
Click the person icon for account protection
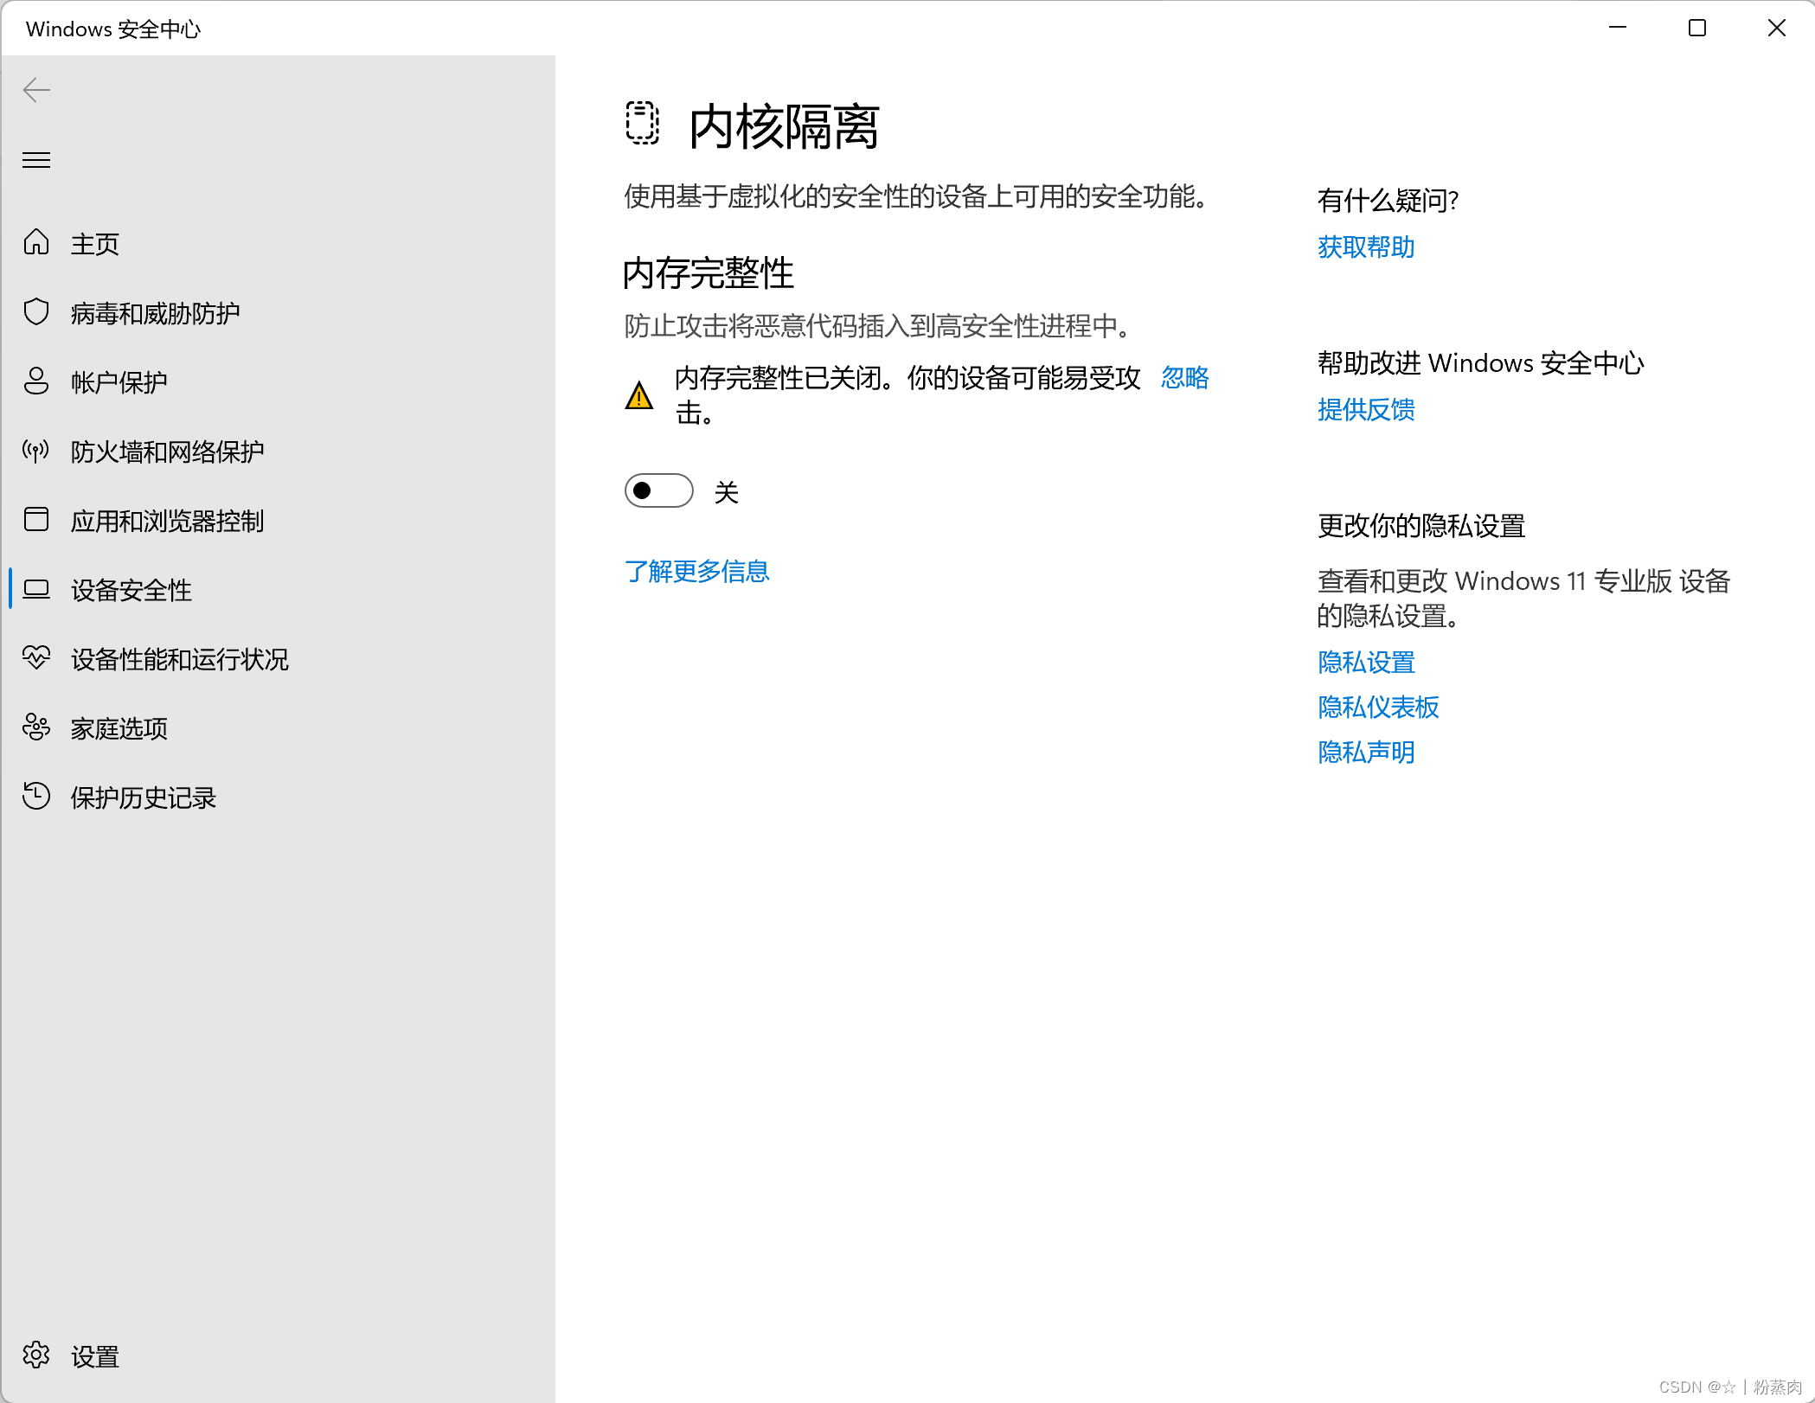[36, 381]
